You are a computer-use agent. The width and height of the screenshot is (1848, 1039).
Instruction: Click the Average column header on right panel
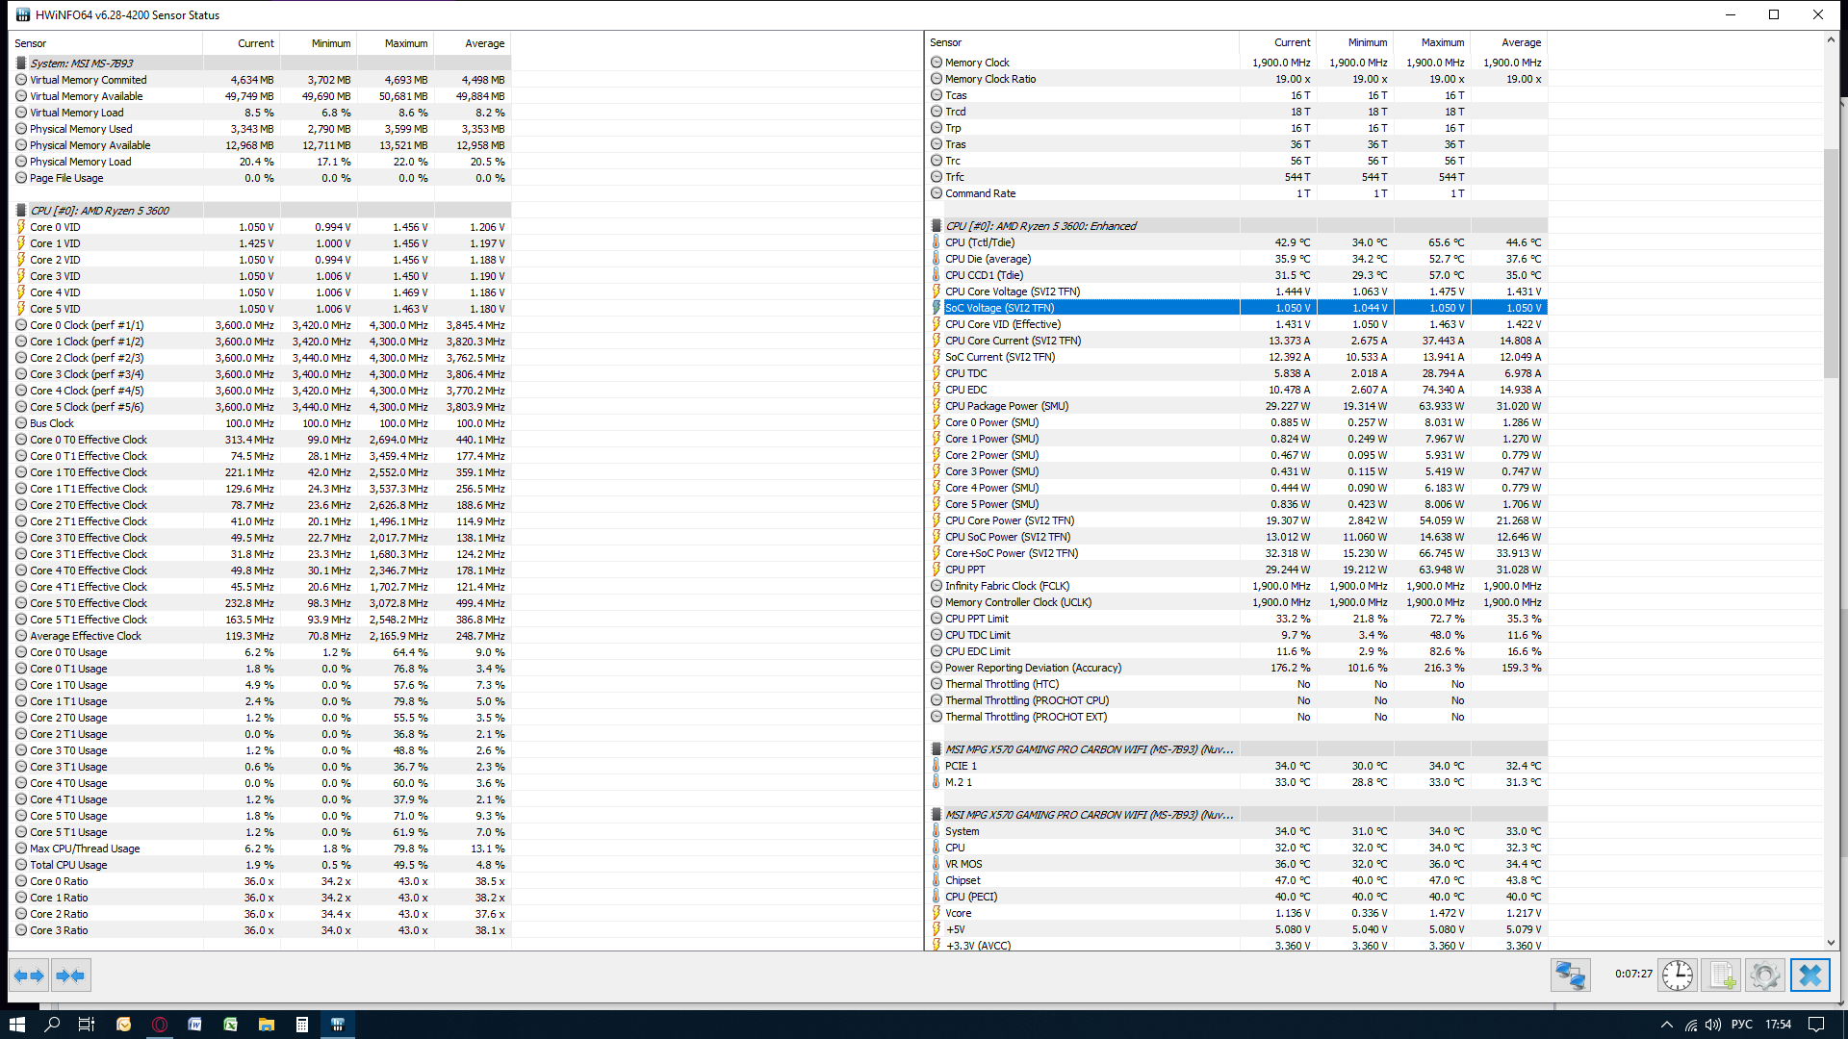click(x=1520, y=42)
